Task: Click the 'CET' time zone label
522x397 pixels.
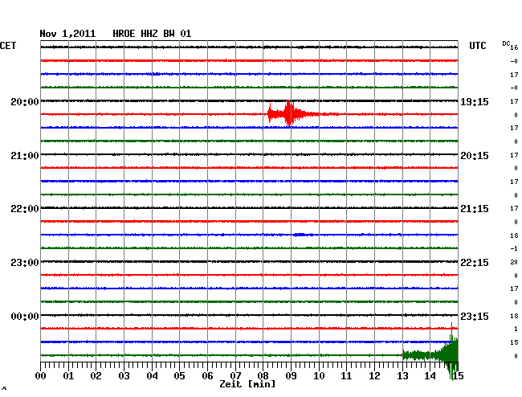Action: coord(8,46)
